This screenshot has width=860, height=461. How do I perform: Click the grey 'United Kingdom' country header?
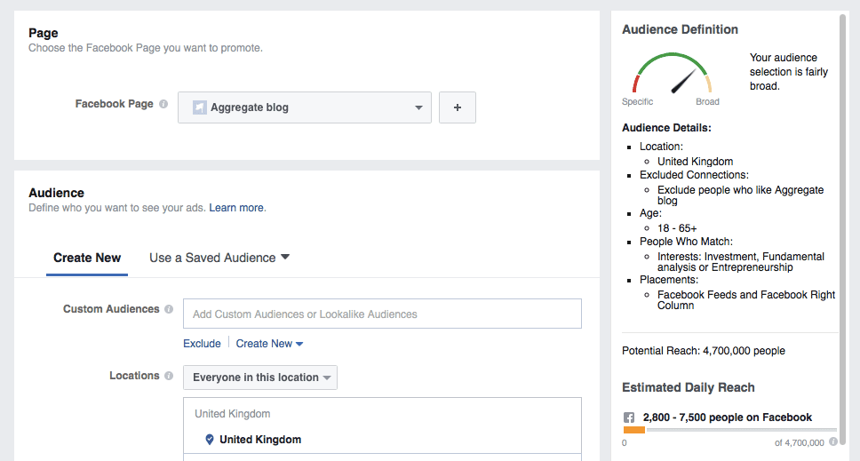pos(233,414)
